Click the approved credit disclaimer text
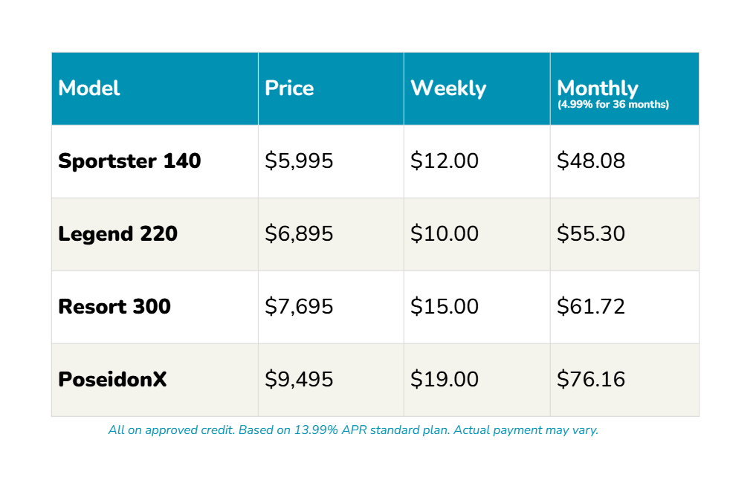Screen dimensions: 756x489 pos(353,430)
